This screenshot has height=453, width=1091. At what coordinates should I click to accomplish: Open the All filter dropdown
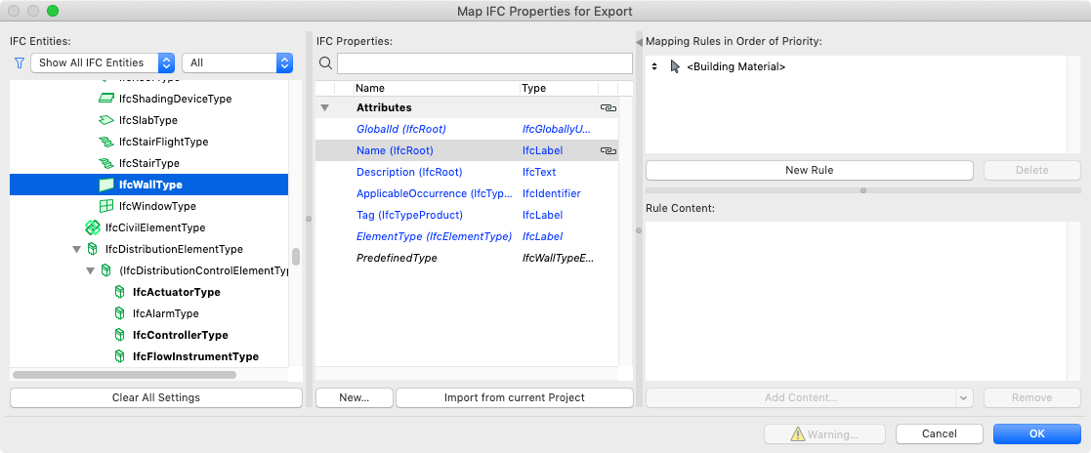237,62
